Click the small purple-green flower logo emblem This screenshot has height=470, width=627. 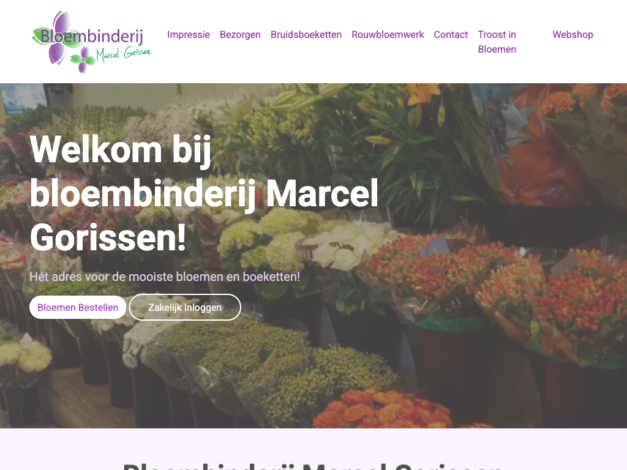click(x=83, y=60)
